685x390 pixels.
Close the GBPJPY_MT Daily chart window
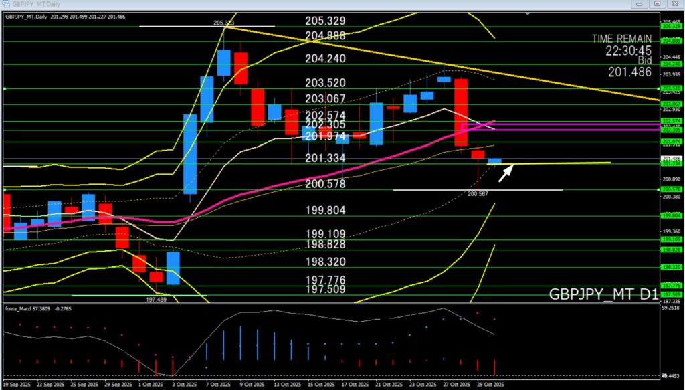(x=674, y=4)
